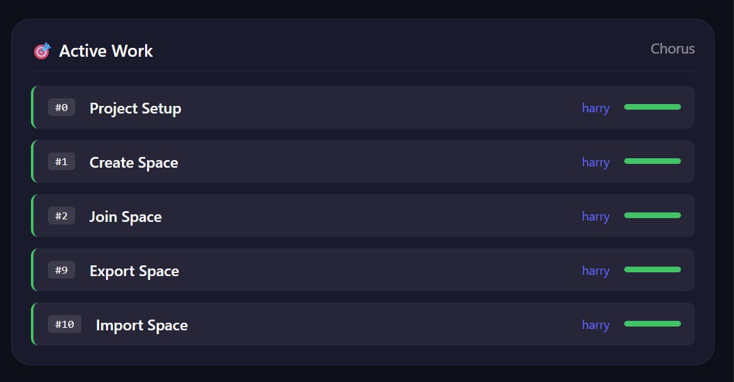Viewport: 734px width, 382px height.
Task: Select the Join Space work item
Action: [x=126, y=217]
